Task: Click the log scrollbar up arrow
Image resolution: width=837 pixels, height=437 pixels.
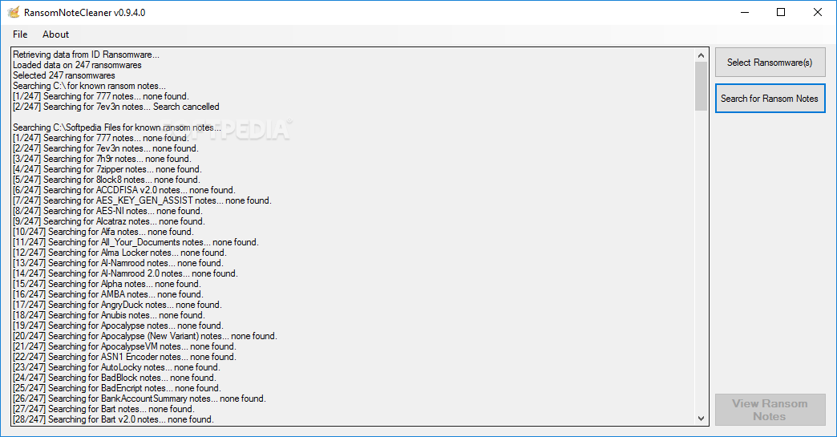Action: coord(701,55)
